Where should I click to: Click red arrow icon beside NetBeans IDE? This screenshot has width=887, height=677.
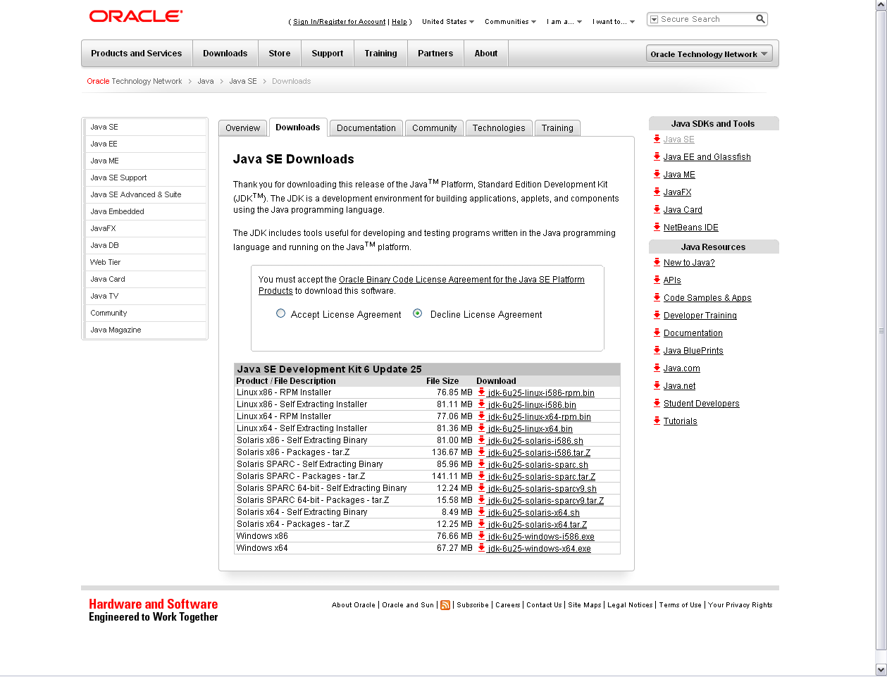pyautogui.click(x=657, y=227)
